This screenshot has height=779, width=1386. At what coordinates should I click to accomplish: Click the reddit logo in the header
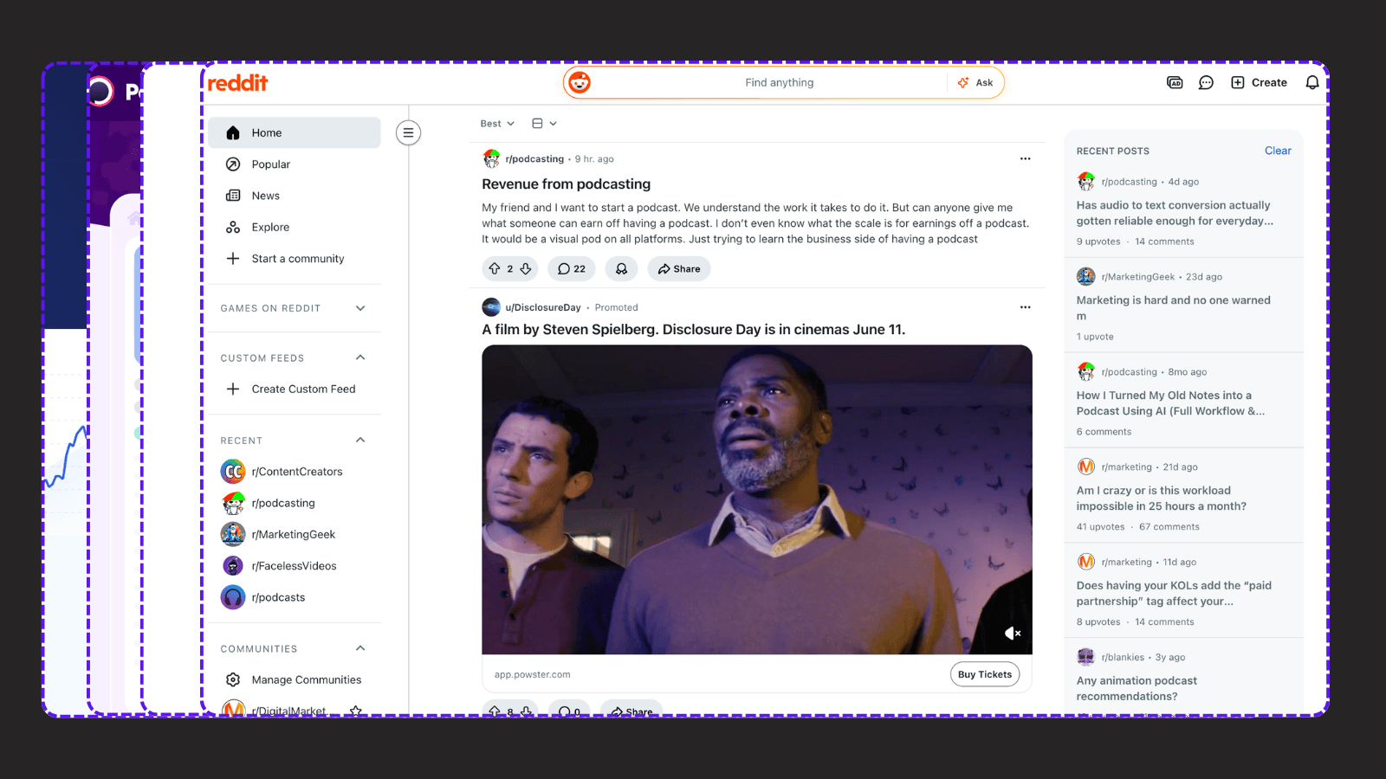click(237, 83)
